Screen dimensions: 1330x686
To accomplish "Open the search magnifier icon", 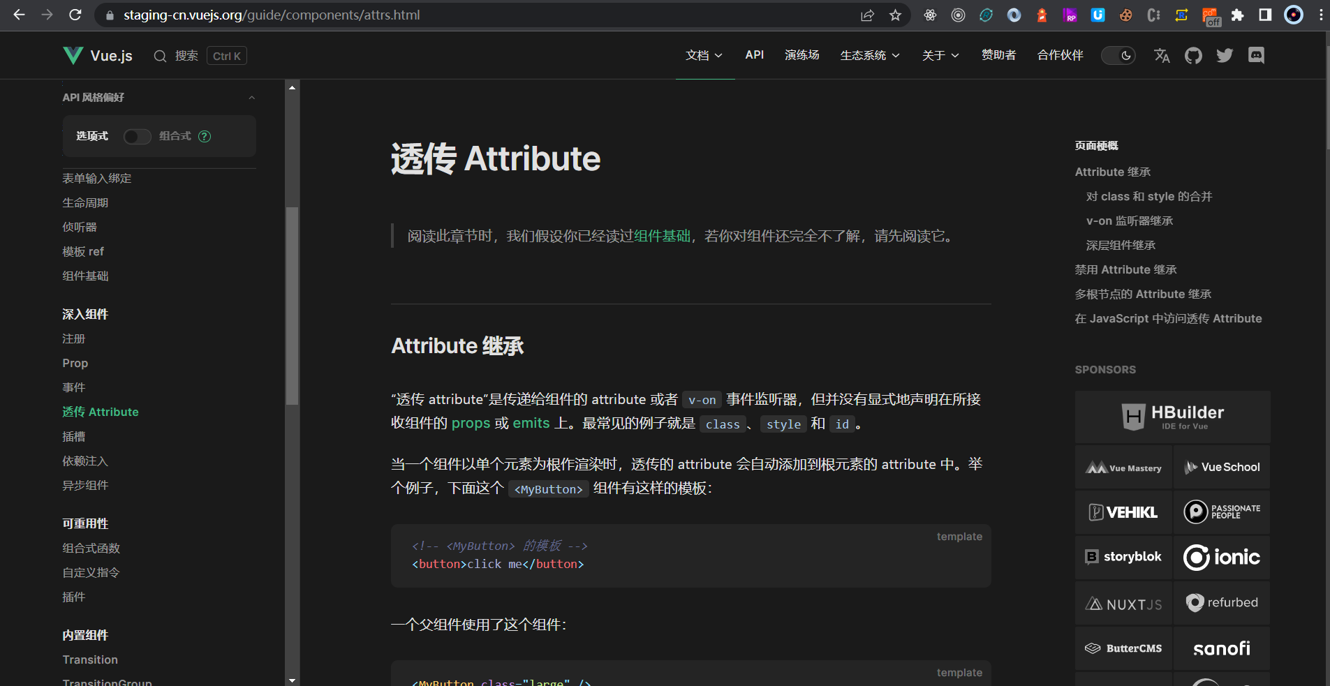I will point(160,57).
